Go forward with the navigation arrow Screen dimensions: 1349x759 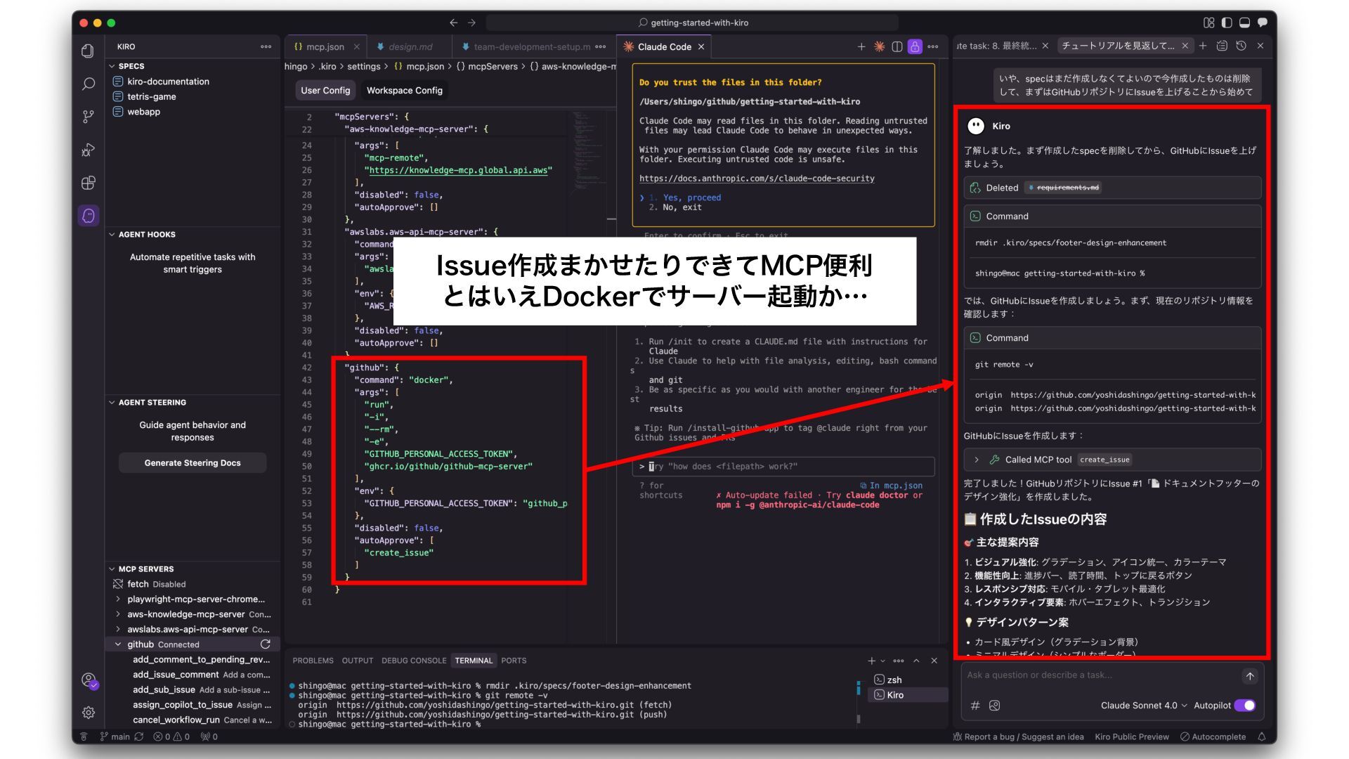[471, 22]
